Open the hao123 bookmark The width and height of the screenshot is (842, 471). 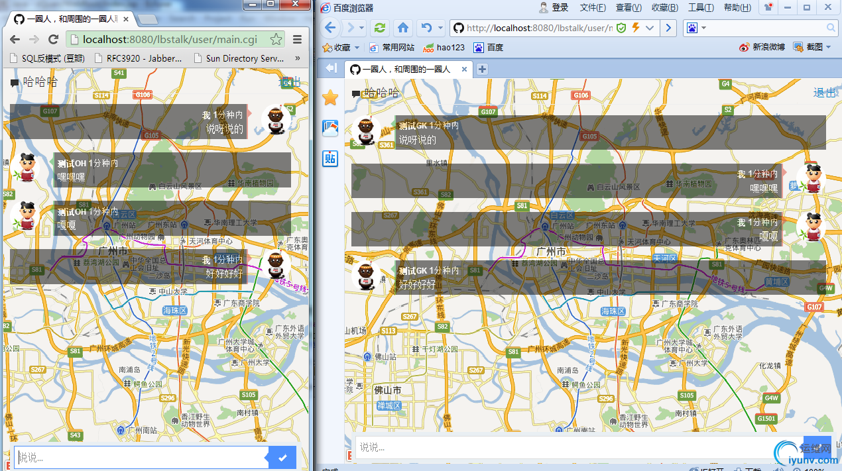point(444,48)
